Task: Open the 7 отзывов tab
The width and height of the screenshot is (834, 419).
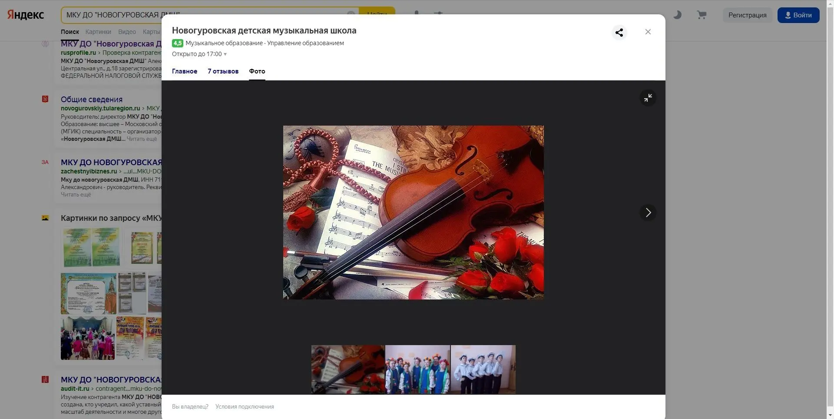Action: click(223, 71)
